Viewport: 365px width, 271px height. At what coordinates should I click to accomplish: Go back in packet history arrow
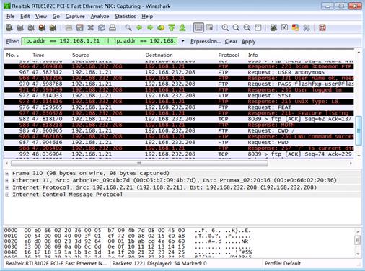click(x=139, y=27)
